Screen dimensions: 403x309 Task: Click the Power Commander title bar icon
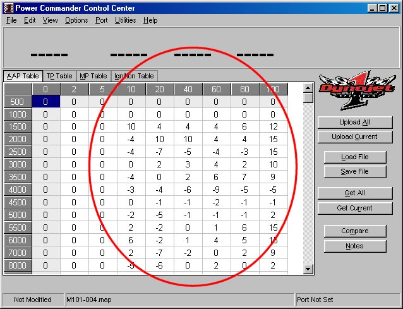(x=8, y=8)
